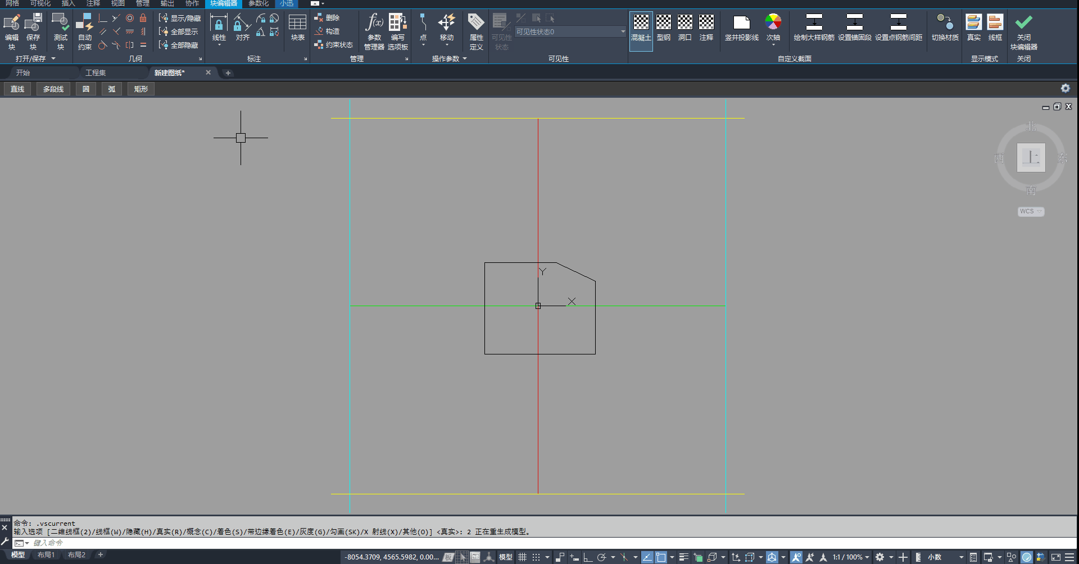
Task: Click the 保存块 save block icon
Action: click(33, 31)
